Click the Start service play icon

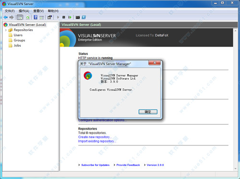pos(58,17)
